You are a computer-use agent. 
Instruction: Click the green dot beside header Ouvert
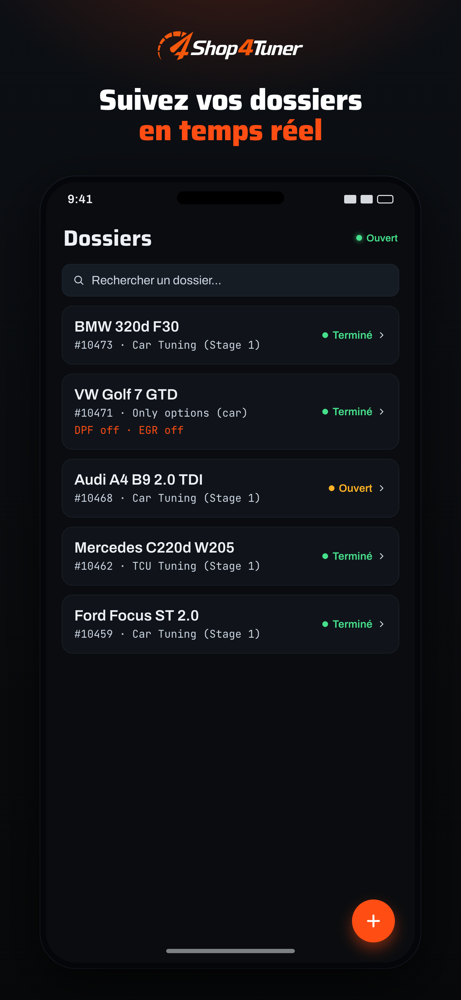pyautogui.click(x=360, y=238)
